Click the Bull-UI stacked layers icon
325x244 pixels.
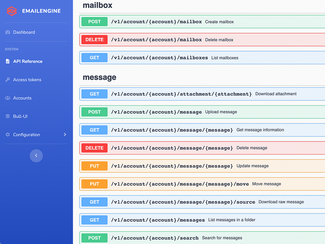pyautogui.click(x=7, y=116)
